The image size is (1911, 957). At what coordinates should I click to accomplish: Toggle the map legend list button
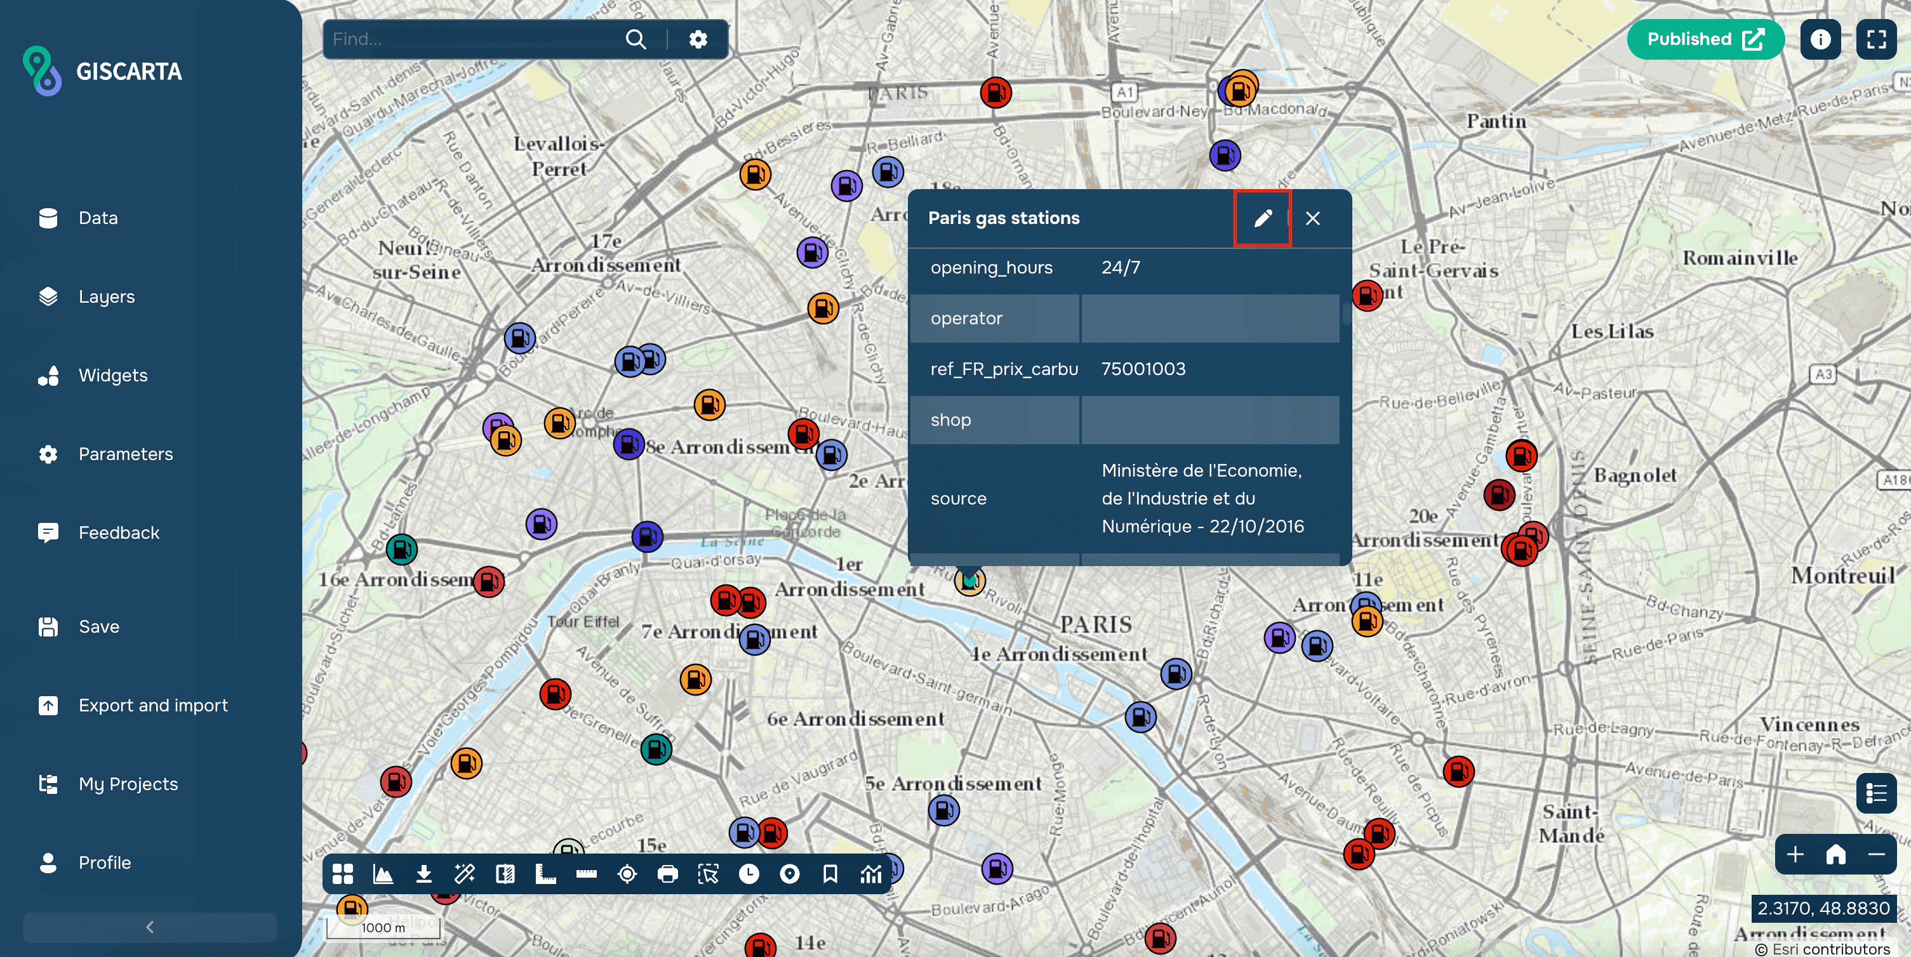pos(1875,793)
